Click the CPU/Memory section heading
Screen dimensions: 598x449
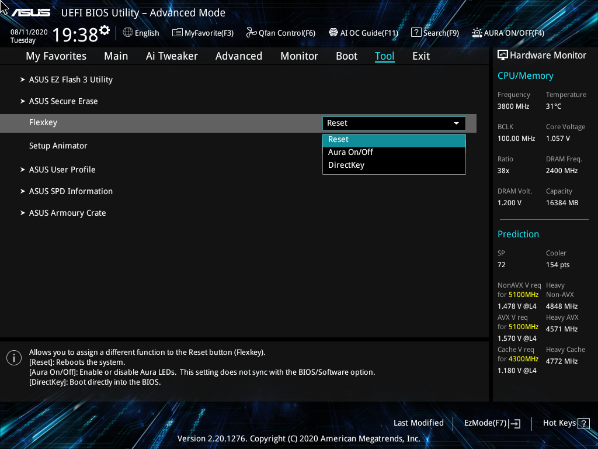coord(525,75)
